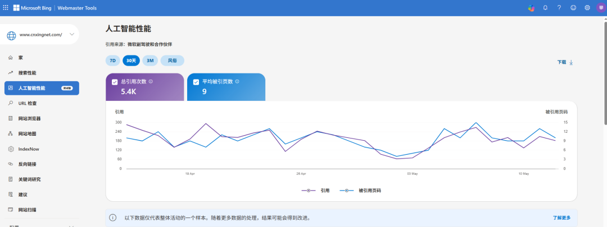Click the info icon next to 总引用次数
The height and width of the screenshot is (227, 607).
pyautogui.click(x=151, y=81)
